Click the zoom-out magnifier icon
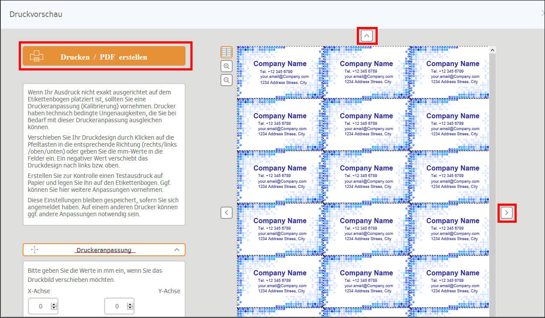 click(226, 80)
